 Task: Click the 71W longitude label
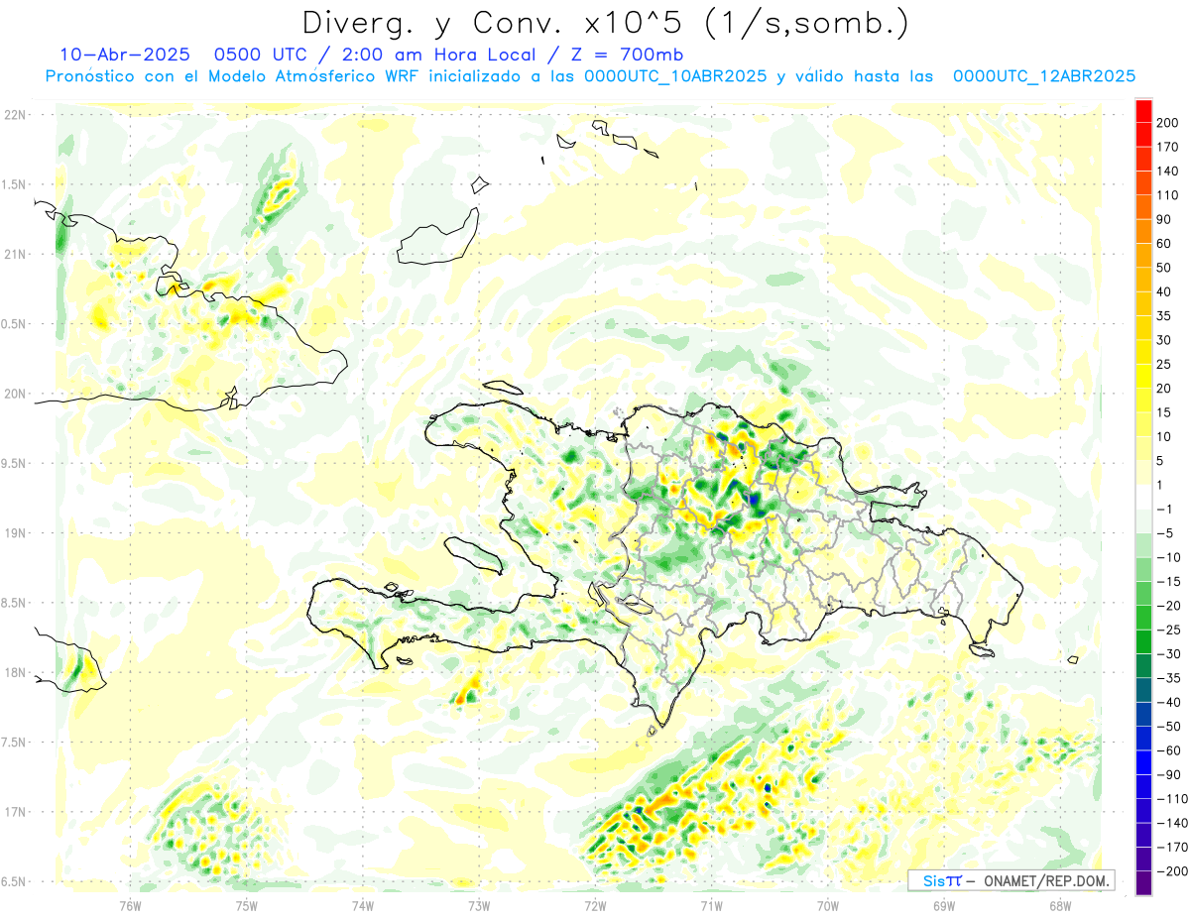711,905
